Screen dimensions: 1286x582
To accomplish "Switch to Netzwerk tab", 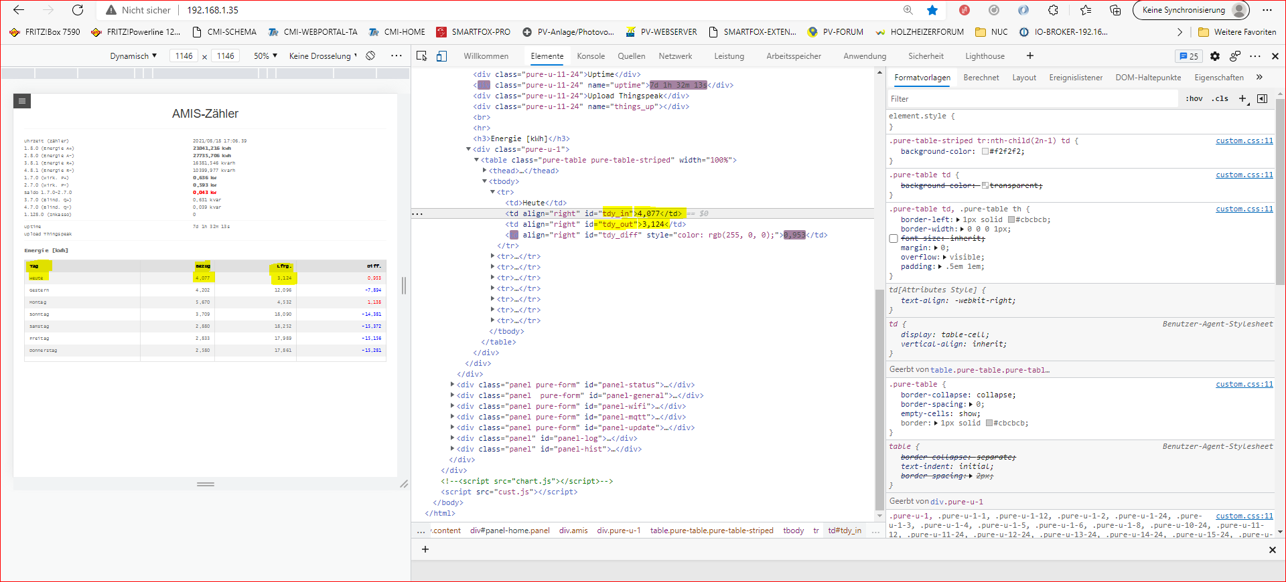I will pos(675,56).
